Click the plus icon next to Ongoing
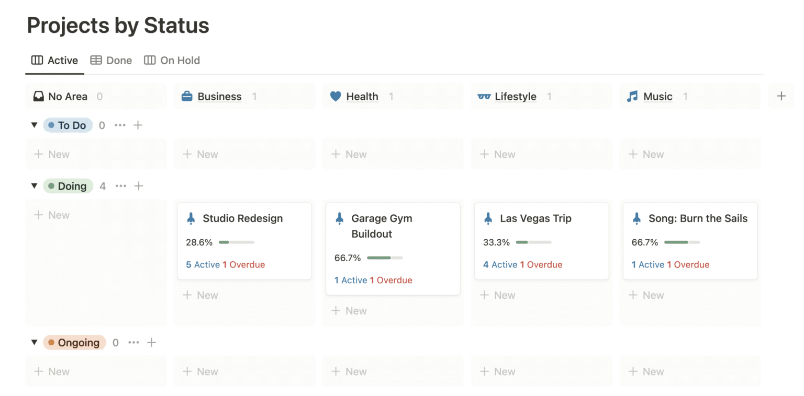804x396 pixels. 151,343
